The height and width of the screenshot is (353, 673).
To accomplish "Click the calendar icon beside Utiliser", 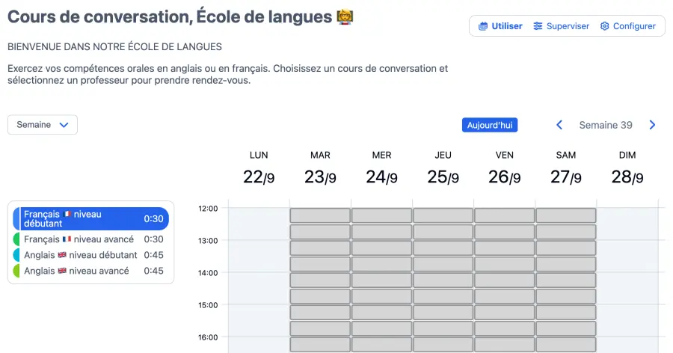I will 484,26.
